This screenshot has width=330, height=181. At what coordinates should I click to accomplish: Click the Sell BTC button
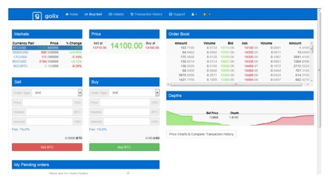(x=47, y=147)
